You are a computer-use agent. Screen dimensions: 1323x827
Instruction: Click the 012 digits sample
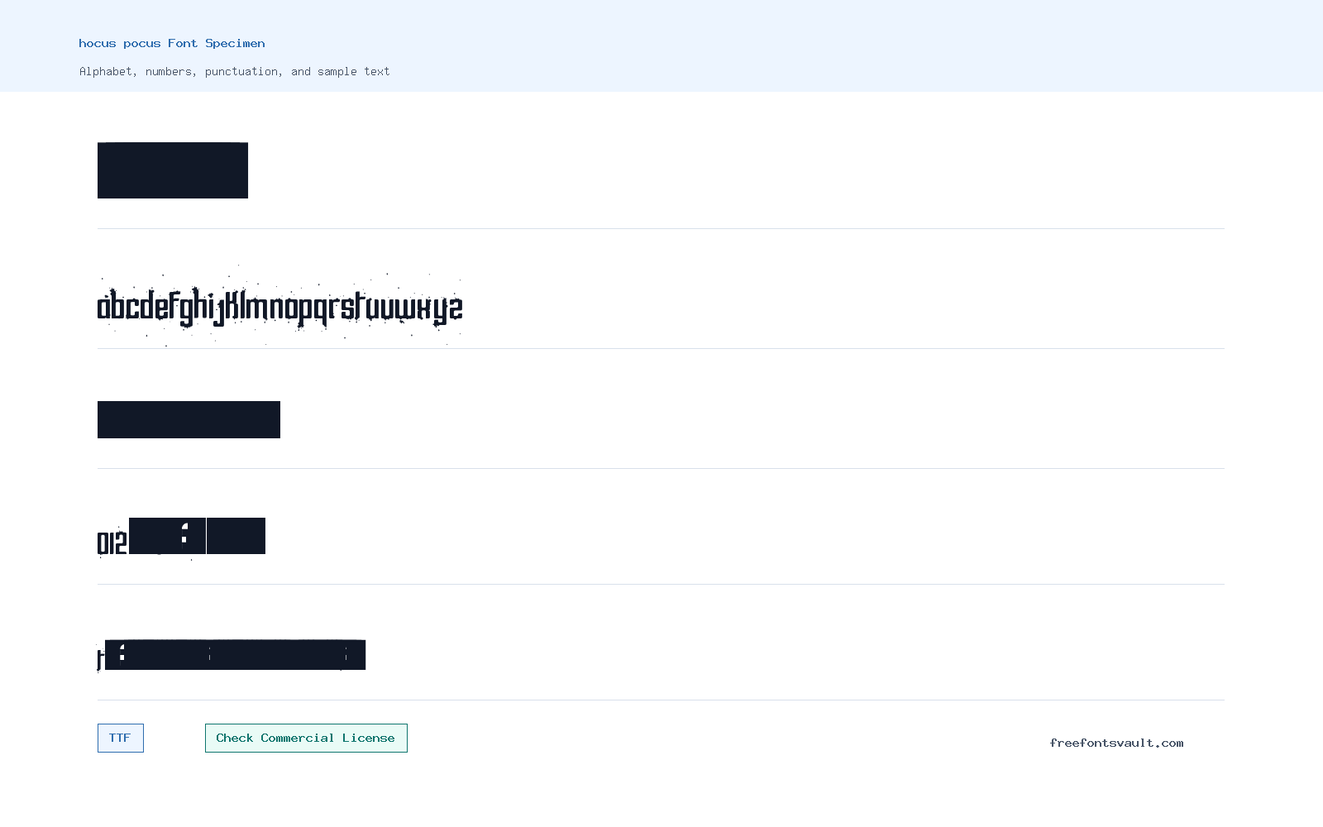[112, 543]
